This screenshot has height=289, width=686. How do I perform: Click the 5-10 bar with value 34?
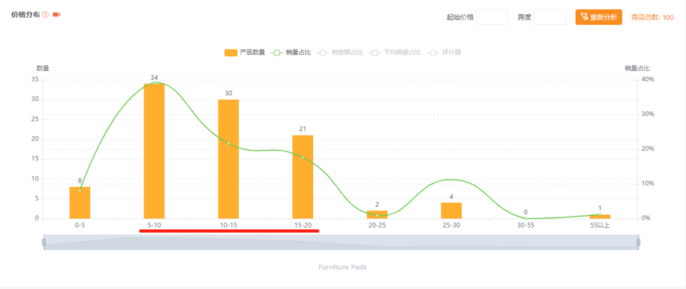point(154,151)
